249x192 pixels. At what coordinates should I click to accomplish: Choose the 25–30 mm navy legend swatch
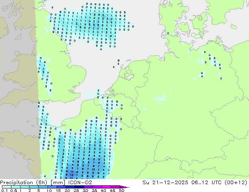(x=79, y=187)
